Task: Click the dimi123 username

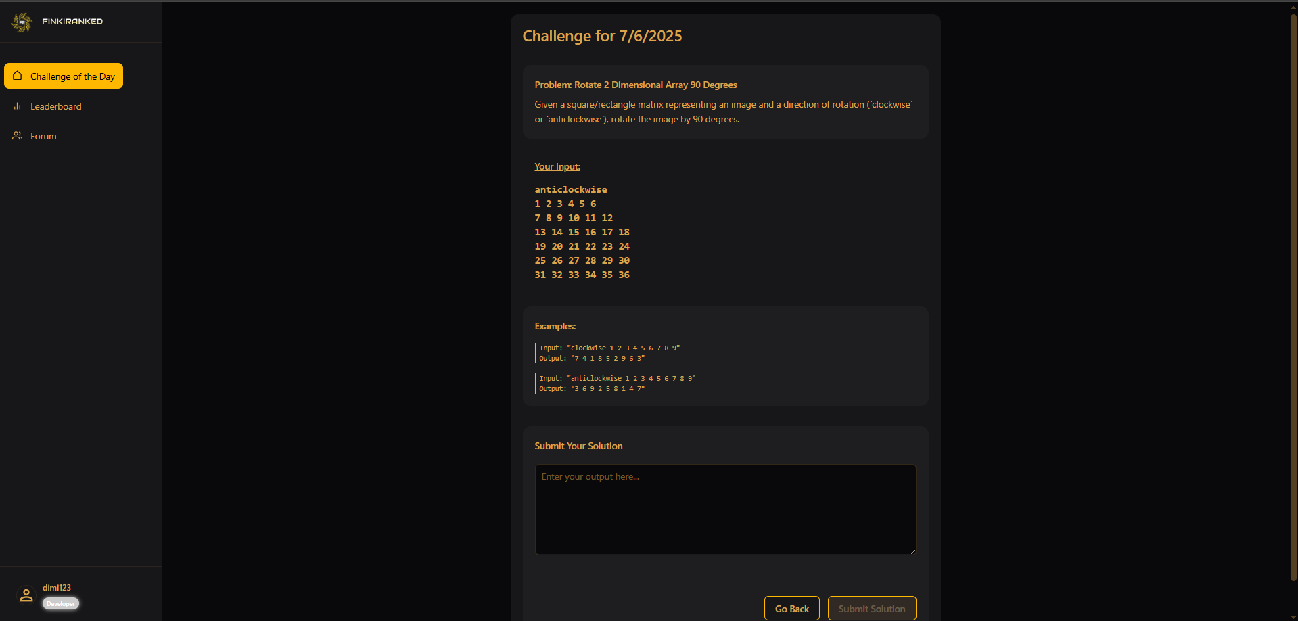Action: [x=57, y=588]
